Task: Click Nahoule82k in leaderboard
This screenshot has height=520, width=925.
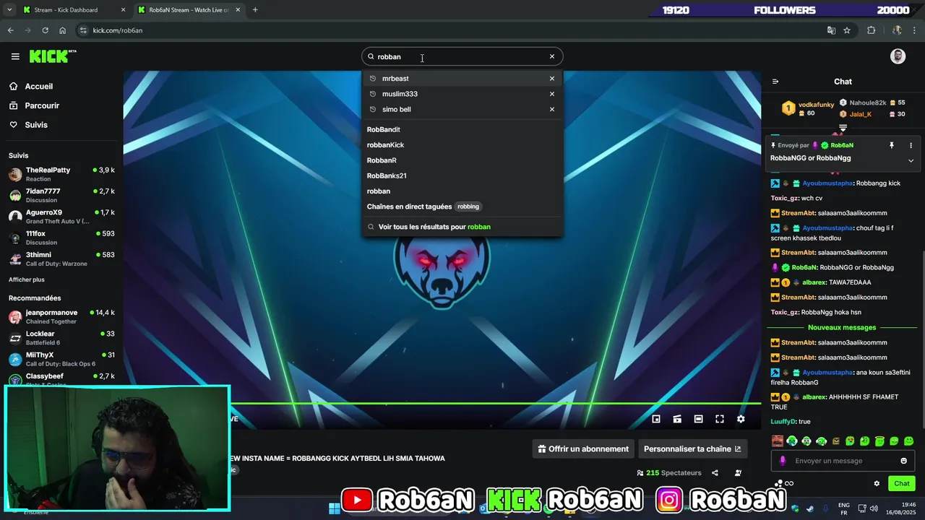Action: pyautogui.click(x=867, y=103)
